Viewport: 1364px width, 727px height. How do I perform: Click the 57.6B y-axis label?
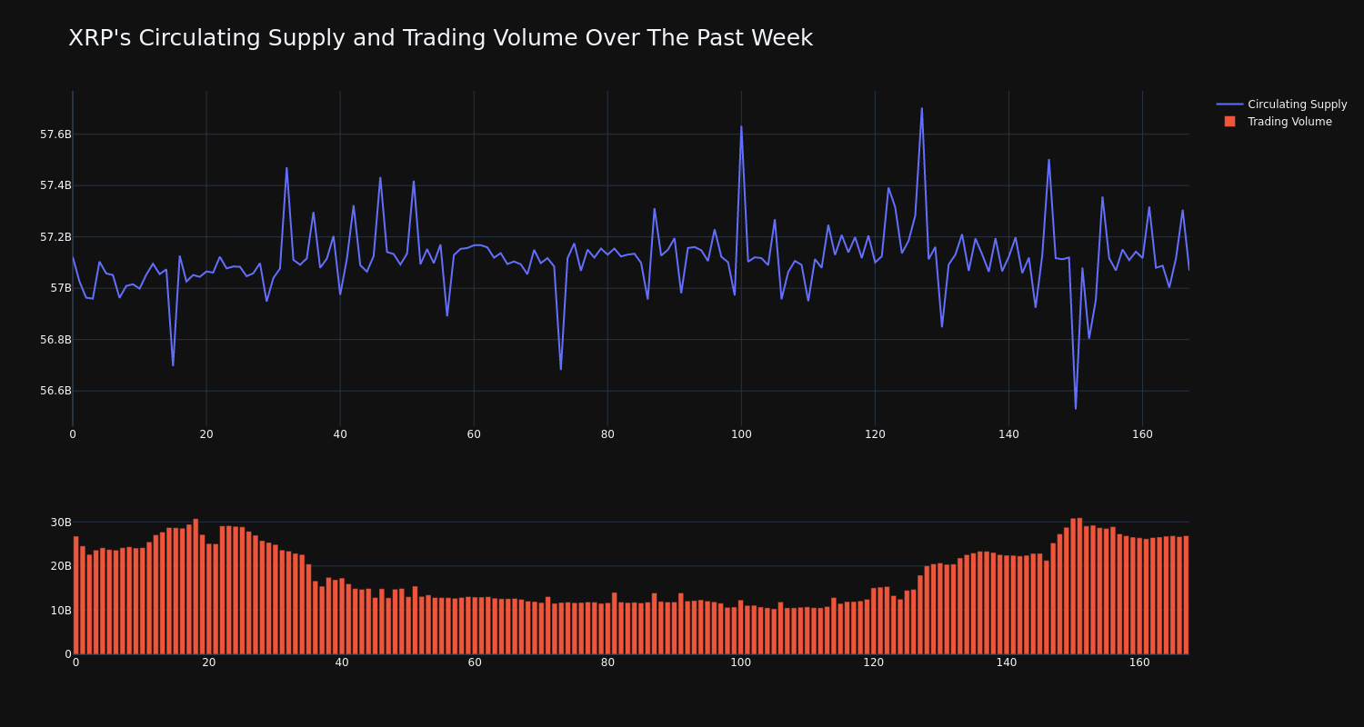point(55,134)
